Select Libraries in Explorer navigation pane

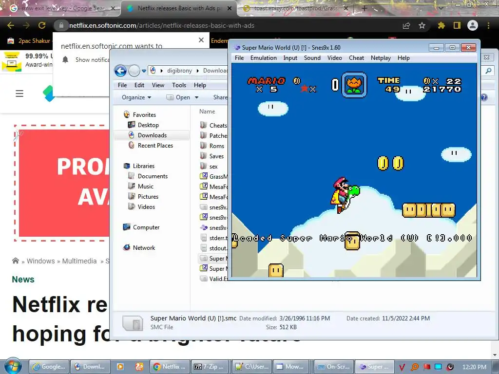click(139, 166)
